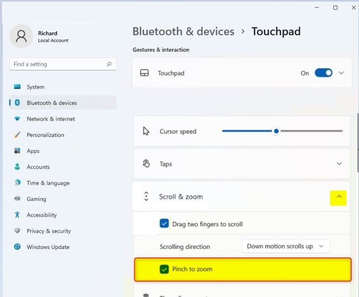Turn off the Touchpad toggle switch
Image resolution: width=359 pixels, height=297 pixels.
click(323, 73)
